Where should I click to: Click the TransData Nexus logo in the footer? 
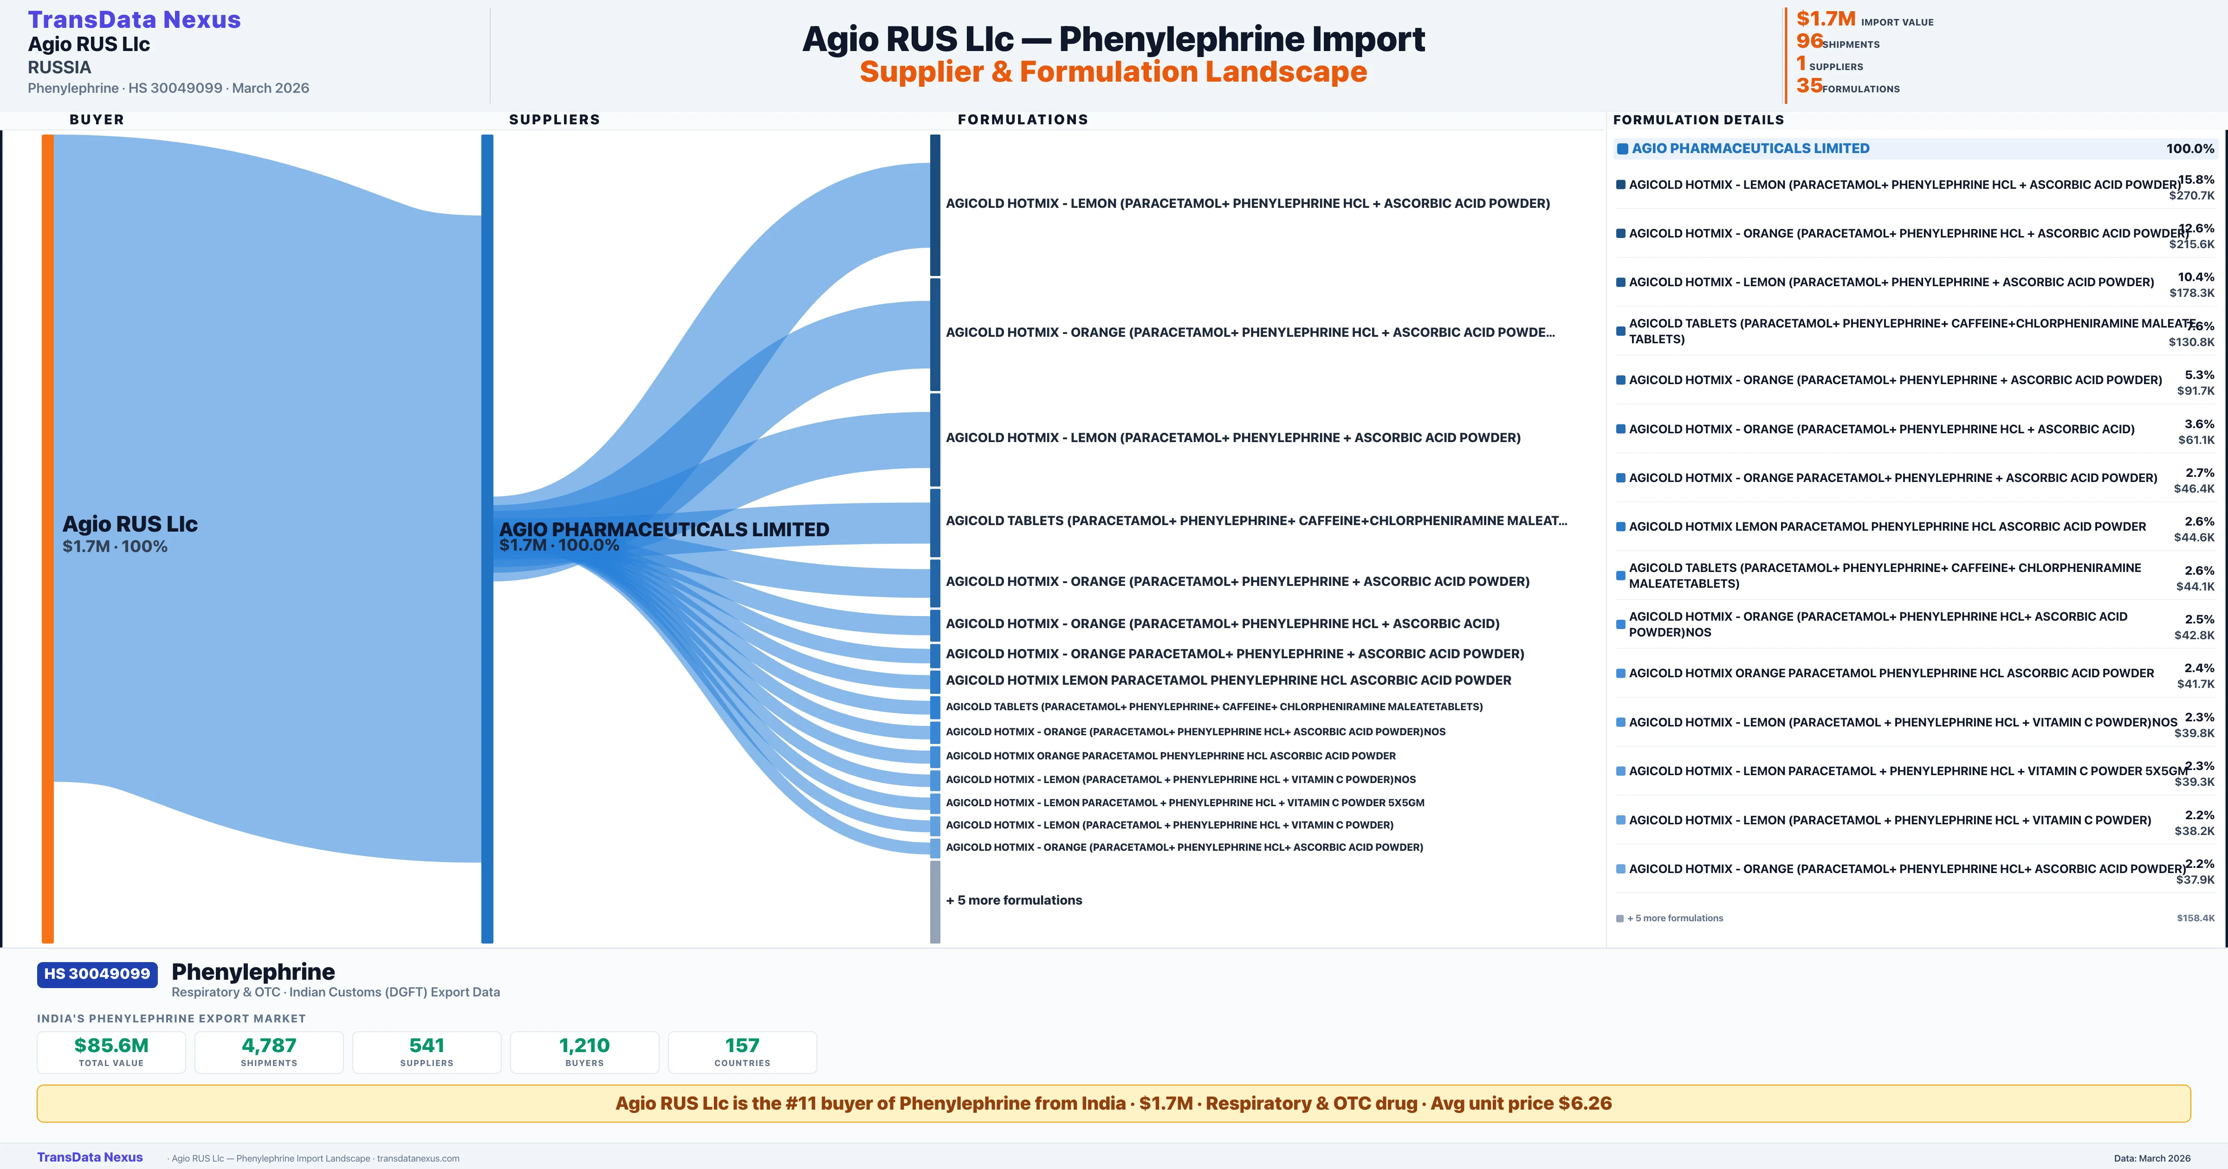(90, 1157)
